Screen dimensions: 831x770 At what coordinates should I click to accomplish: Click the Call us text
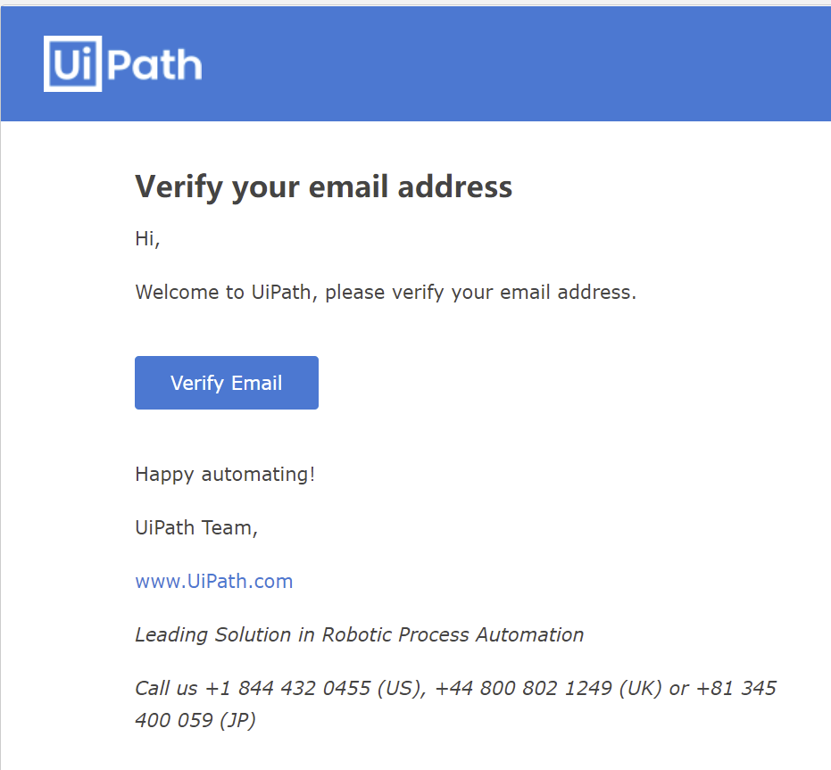(166, 688)
